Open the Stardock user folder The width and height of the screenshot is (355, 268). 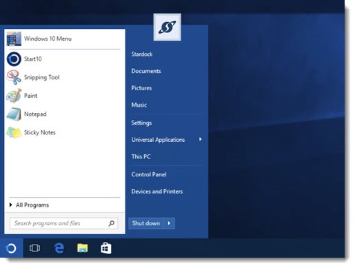142,54
